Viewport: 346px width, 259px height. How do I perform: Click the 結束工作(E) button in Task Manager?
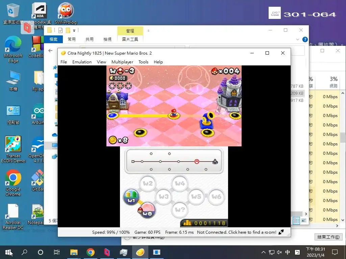[328, 237]
